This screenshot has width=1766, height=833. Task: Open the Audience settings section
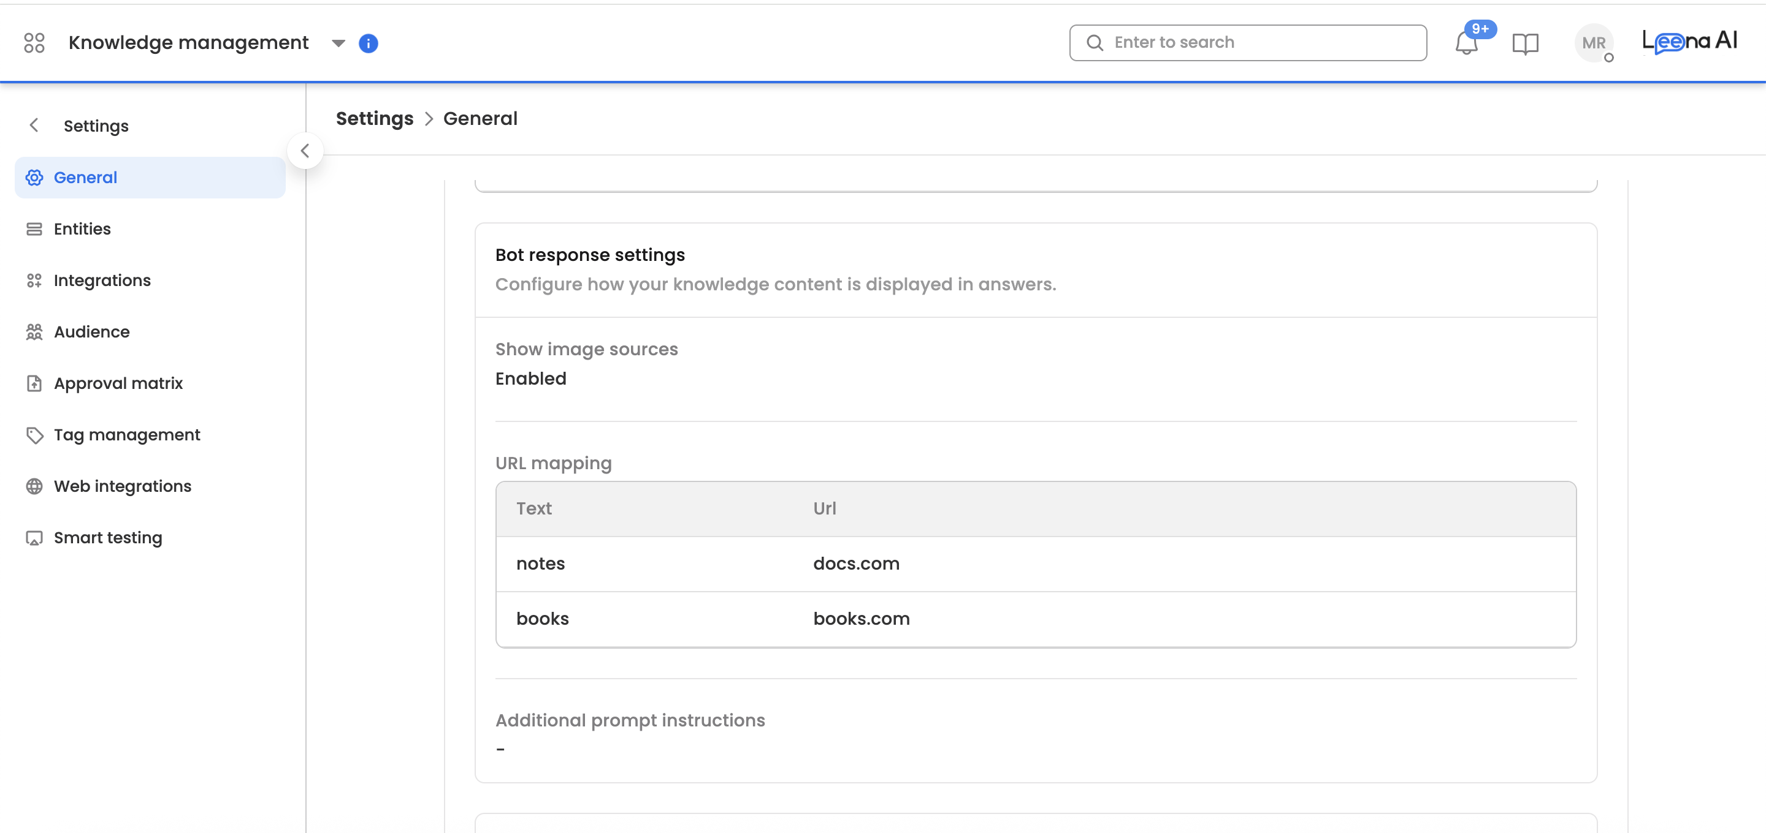click(91, 331)
